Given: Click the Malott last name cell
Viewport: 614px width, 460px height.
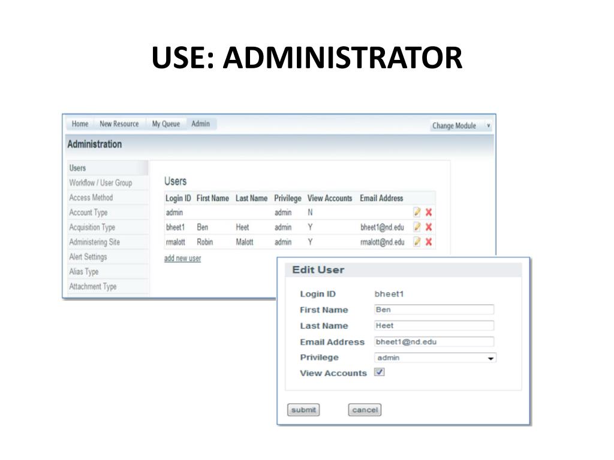Looking at the screenshot, I should click(x=245, y=242).
